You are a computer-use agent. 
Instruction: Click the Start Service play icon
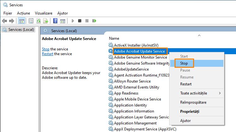point(73,21)
